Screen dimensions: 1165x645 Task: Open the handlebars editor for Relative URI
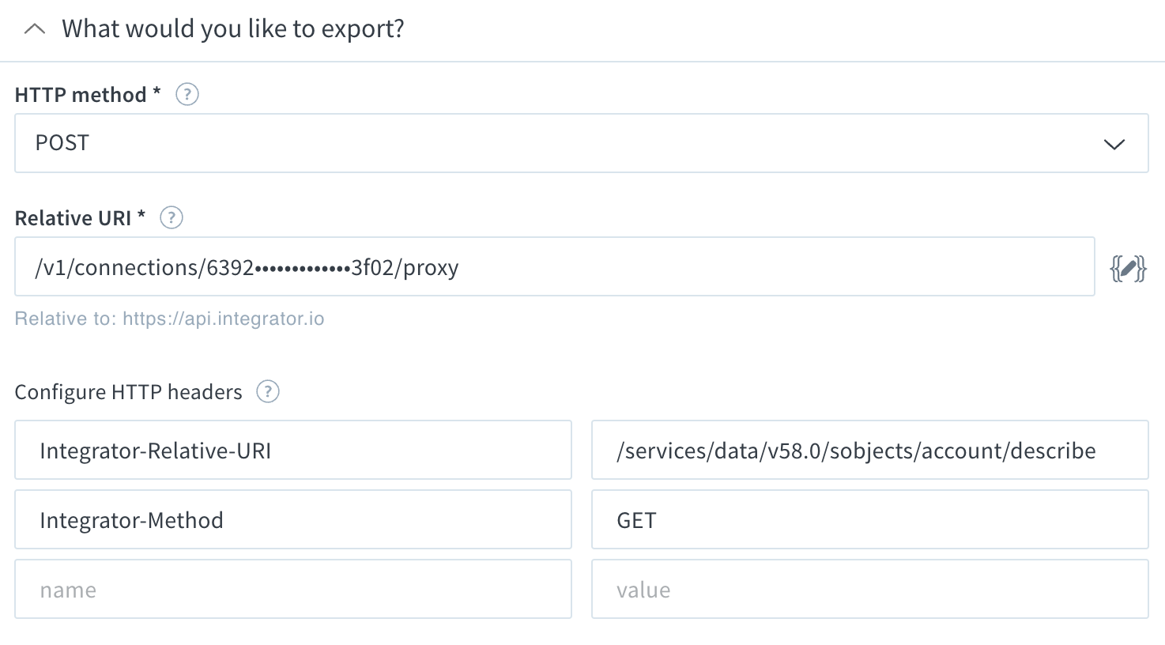point(1128,269)
